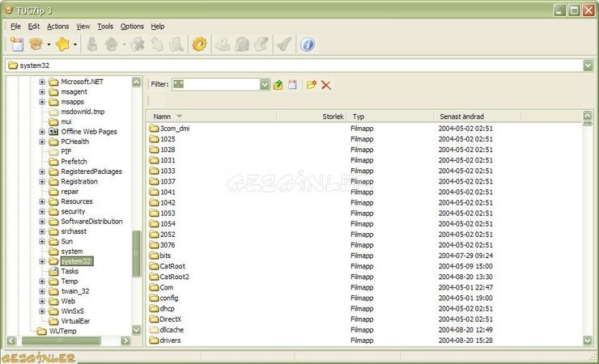Click the grayed-out puzzle piece icon
599x364 pixels.
(138, 44)
